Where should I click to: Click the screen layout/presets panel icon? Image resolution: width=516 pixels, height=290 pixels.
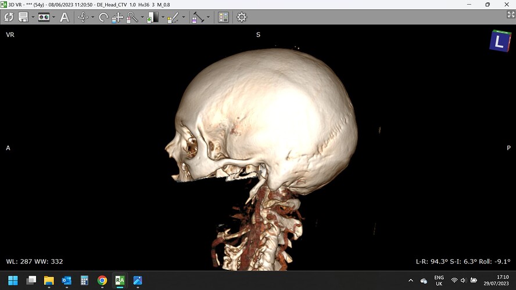pos(224,17)
